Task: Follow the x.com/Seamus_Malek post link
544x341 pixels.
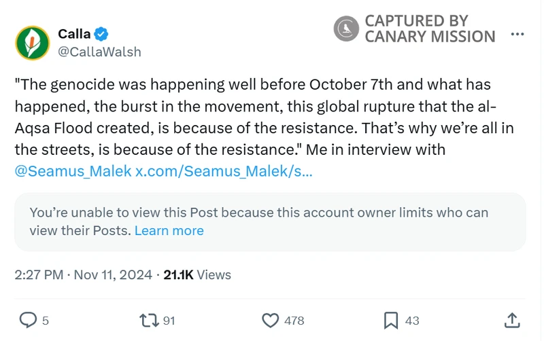Action: tap(224, 171)
